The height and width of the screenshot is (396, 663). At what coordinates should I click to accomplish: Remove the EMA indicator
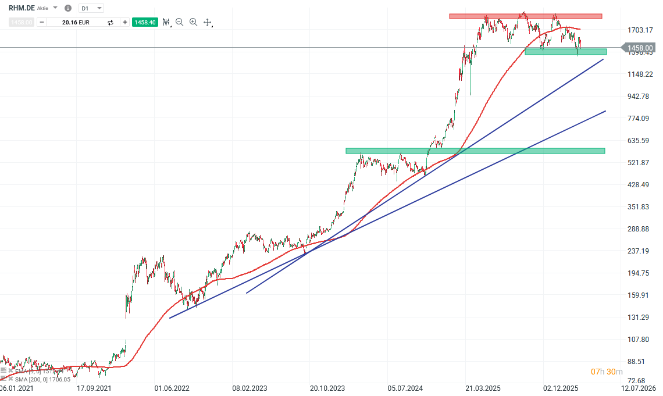(x=10, y=370)
